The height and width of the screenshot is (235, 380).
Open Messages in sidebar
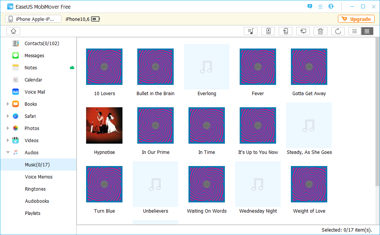point(34,55)
